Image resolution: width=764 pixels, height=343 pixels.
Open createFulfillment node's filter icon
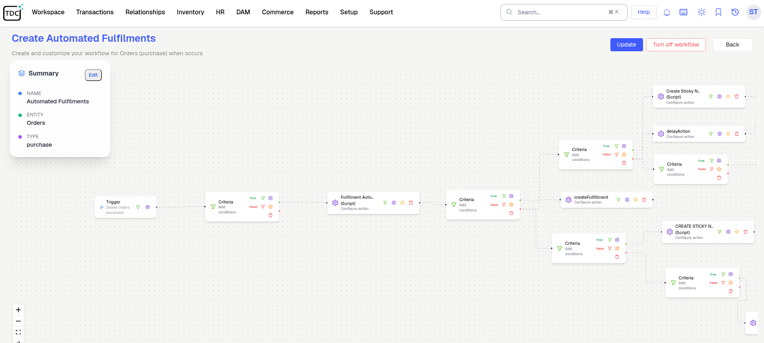coord(618,200)
